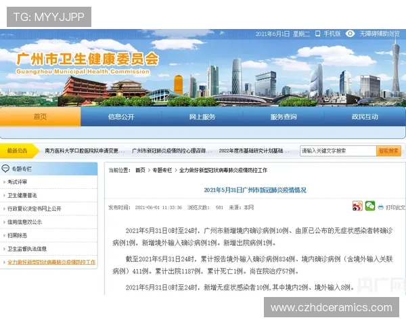Open announcement 广州市新冠肺炎疫情防控心理咨询
Image resolution: width=406 pixels, height=324 pixels.
click(x=172, y=151)
